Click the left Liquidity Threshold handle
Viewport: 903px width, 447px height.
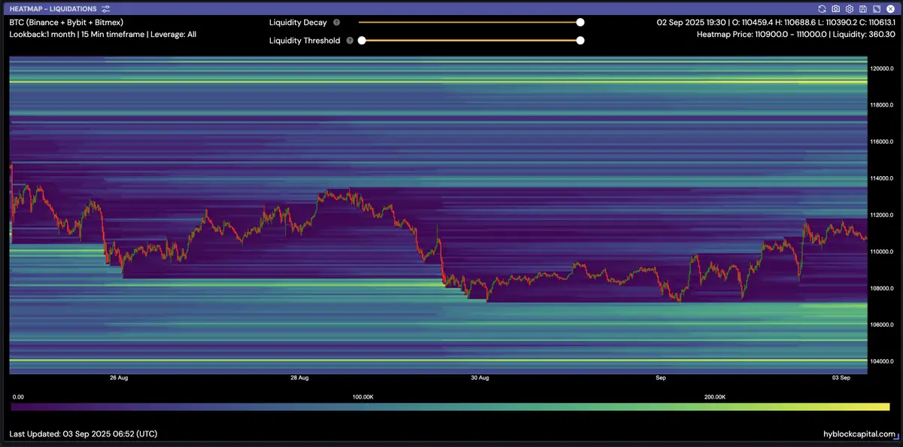tap(362, 41)
